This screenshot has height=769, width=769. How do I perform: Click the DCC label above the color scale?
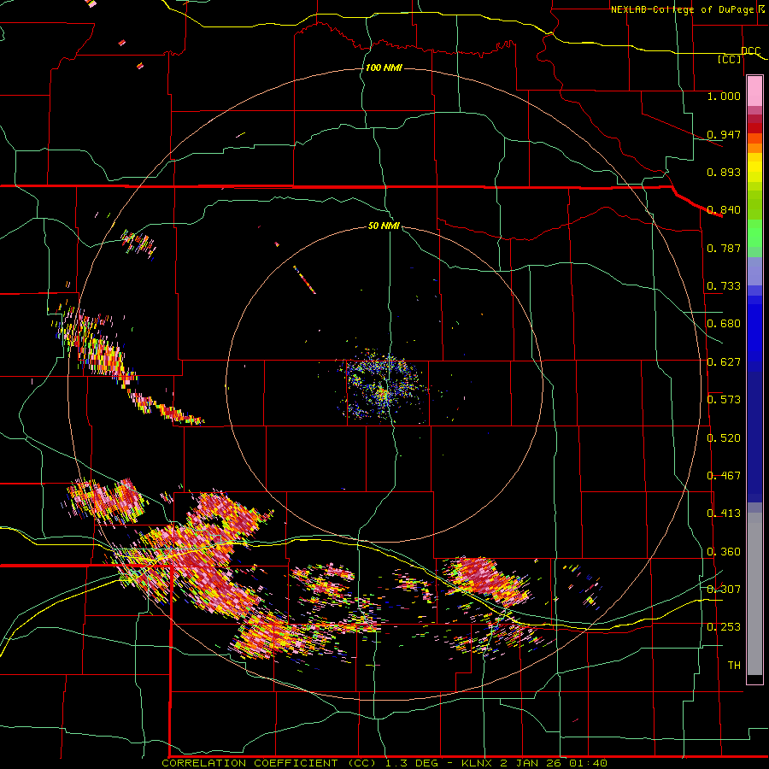[750, 51]
